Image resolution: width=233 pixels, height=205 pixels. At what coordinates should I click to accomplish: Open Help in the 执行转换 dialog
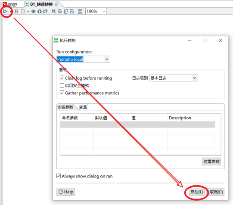coord(66,192)
